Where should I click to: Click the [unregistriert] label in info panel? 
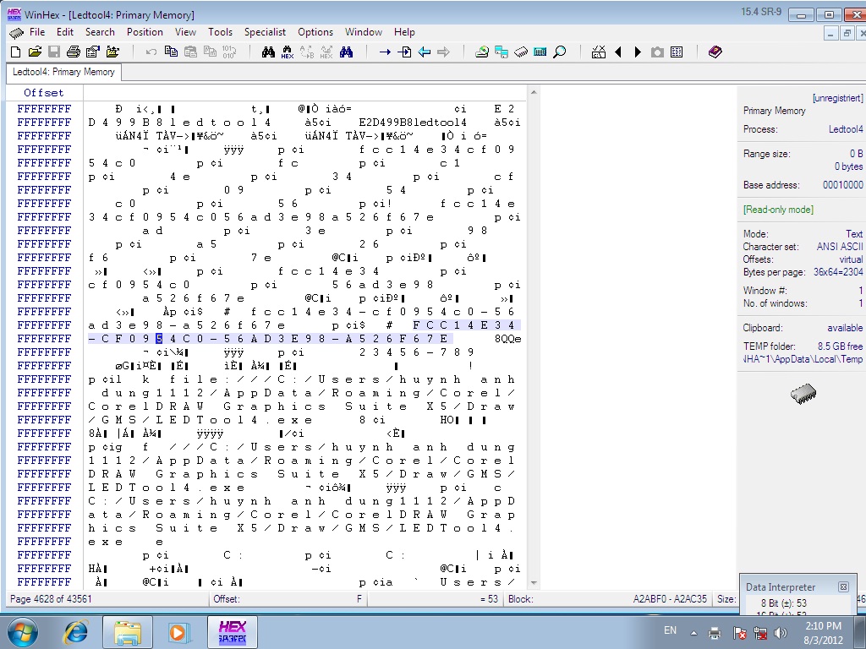tap(837, 98)
